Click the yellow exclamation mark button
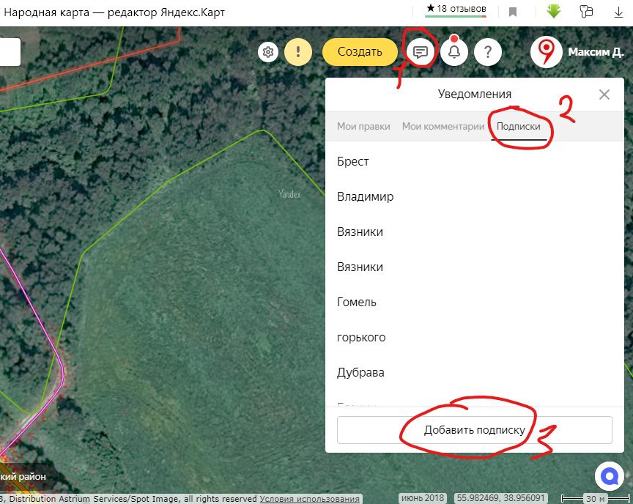Screen dimensions: 633x504 [298, 52]
